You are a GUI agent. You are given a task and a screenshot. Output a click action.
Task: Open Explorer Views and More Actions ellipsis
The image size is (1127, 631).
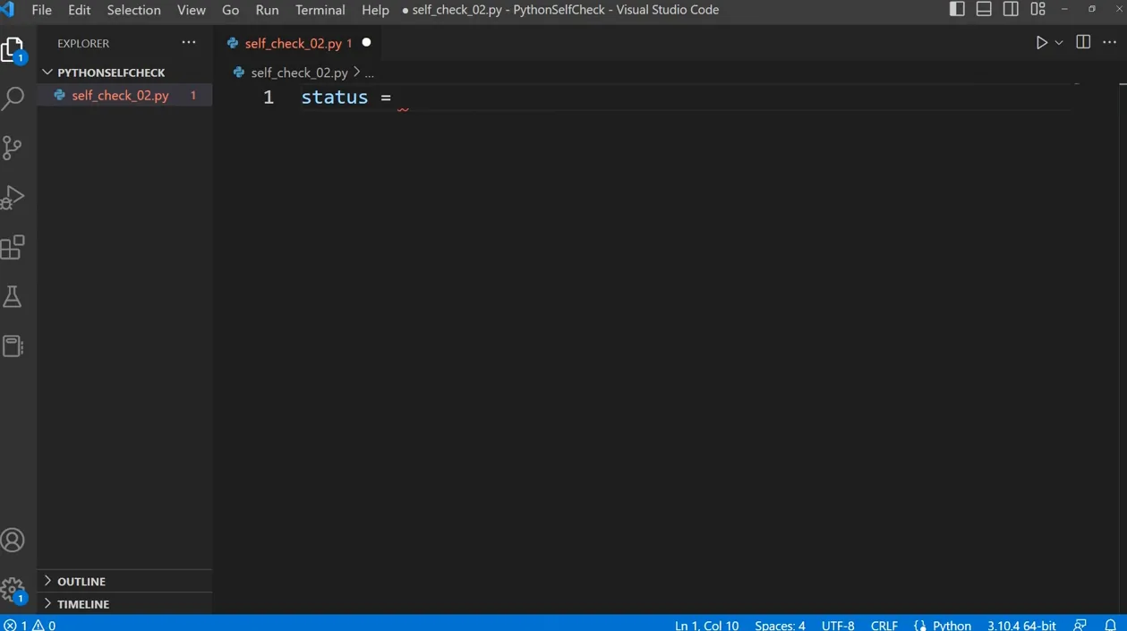click(x=189, y=42)
